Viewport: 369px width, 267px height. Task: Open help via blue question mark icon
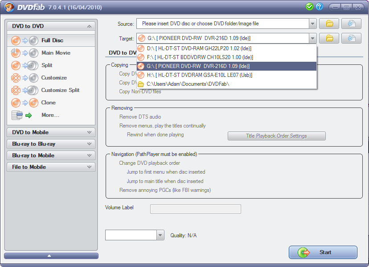click(320, 7)
